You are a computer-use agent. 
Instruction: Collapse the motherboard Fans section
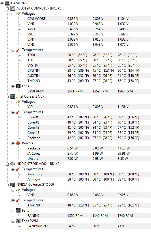13,87
